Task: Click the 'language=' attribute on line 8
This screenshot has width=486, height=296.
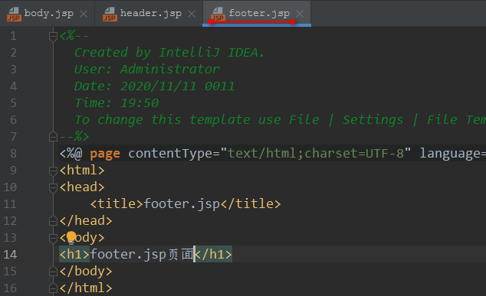Action: tap(452, 154)
